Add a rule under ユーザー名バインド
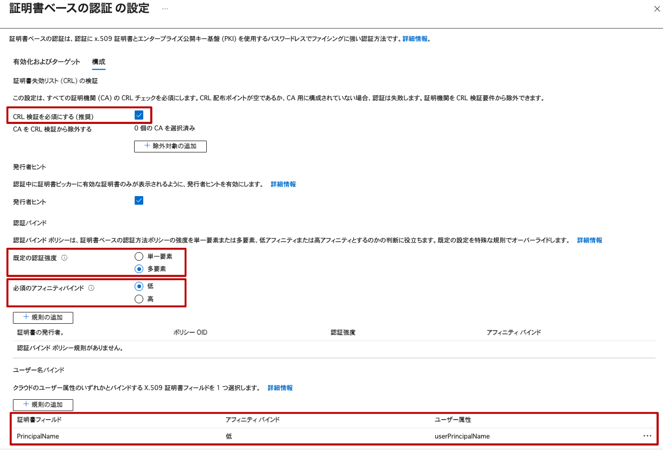 point(43,405)
